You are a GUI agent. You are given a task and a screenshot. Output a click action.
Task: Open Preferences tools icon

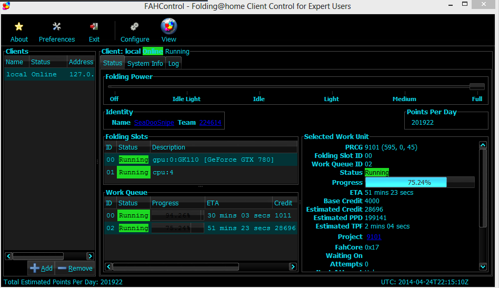(57, 27)
